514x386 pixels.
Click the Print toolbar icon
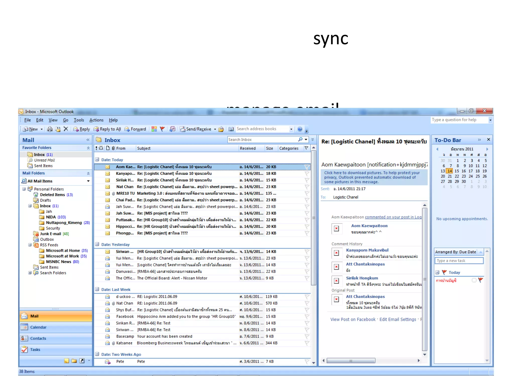pyautogui.click(x=50, y=129)
